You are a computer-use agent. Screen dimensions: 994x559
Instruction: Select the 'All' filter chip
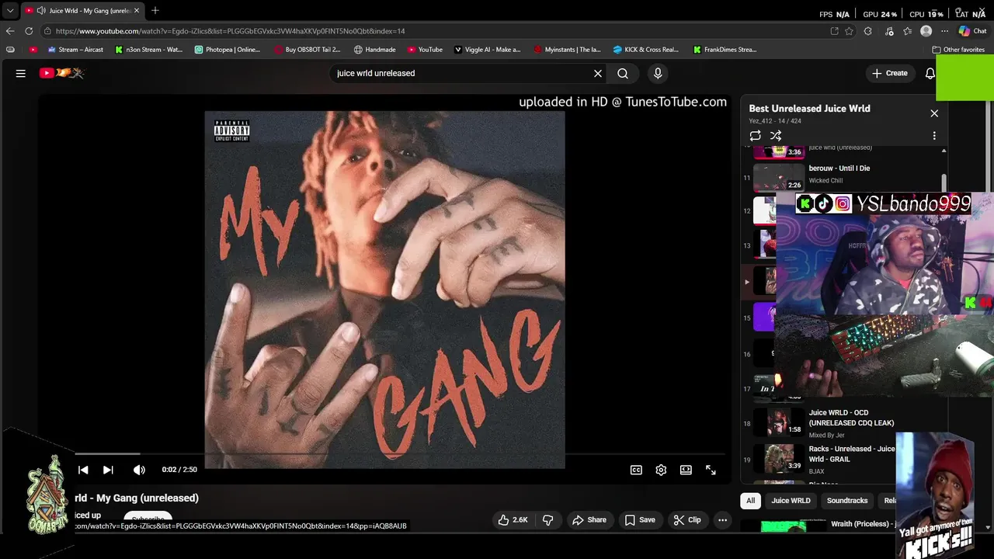[x=750, y=501]
